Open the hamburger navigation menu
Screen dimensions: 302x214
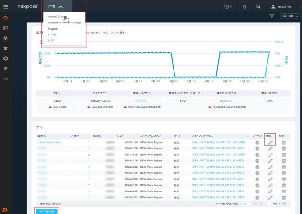(6, 7)
